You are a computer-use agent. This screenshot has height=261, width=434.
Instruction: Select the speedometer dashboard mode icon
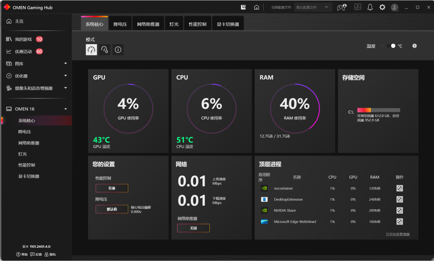(91, 50)
